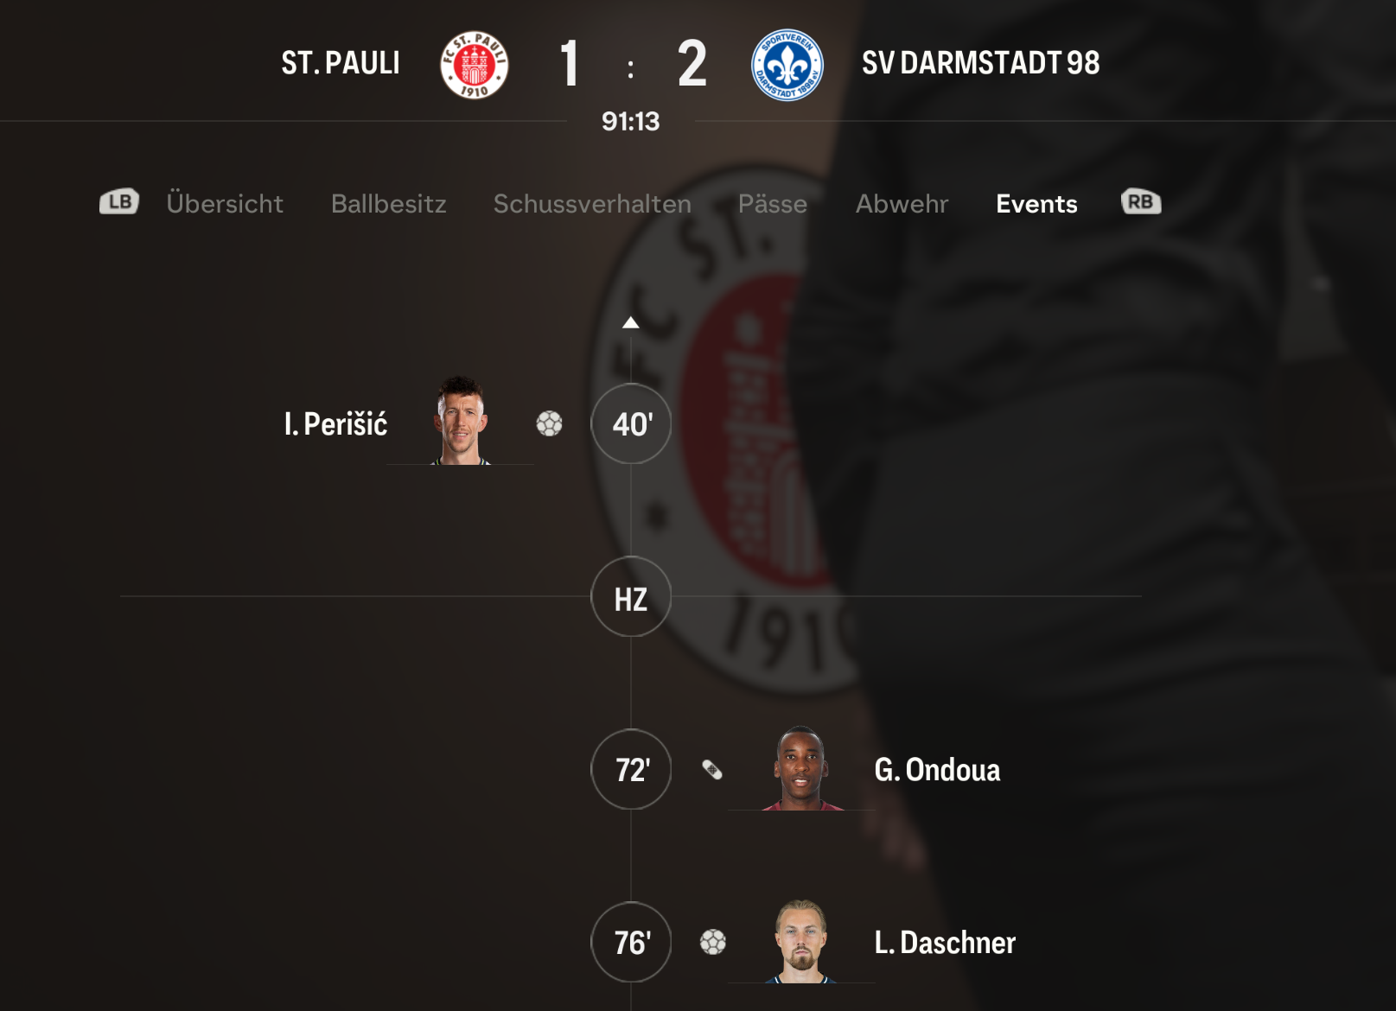Open the Ballbesitz tab

(389, 204)
